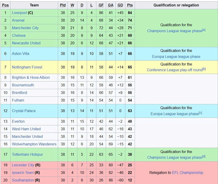Viewport: 218px width, 184px height.
Task: Click the Pos column header
Action: (5, 5)
